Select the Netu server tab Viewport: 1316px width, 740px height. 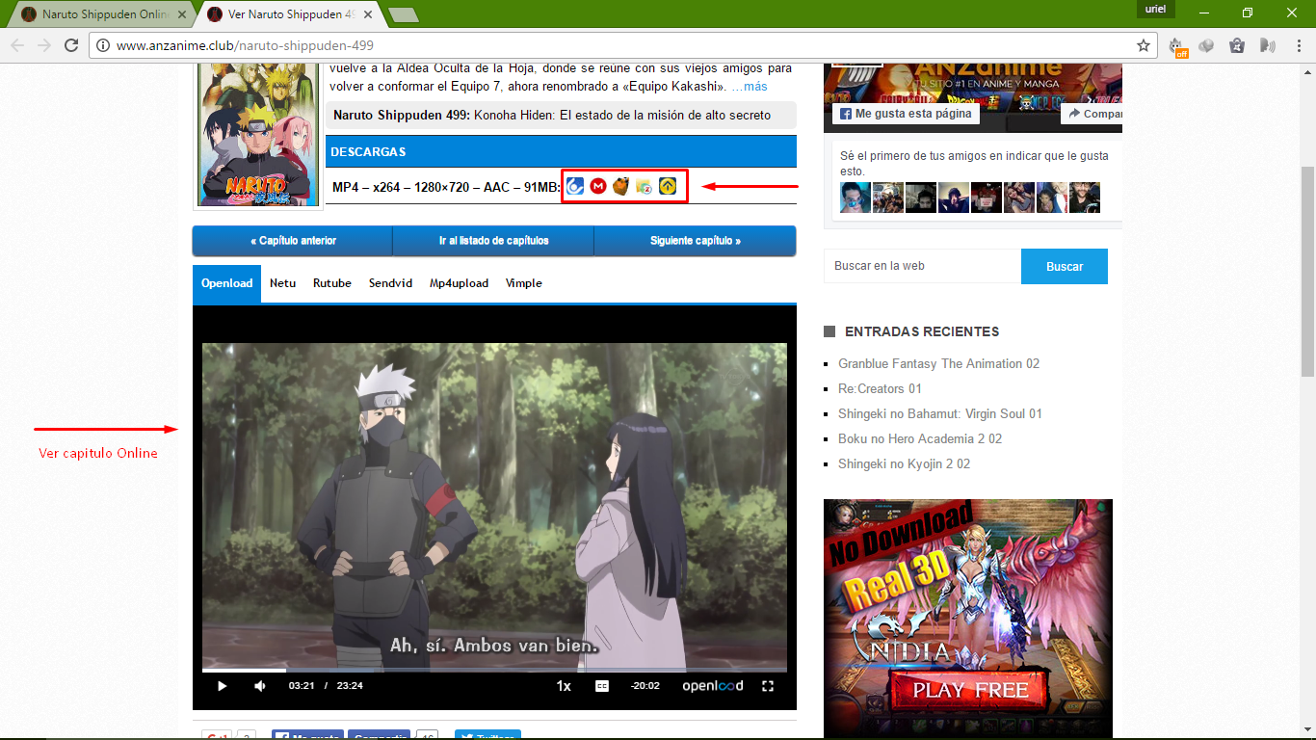[x=282, y=283]
